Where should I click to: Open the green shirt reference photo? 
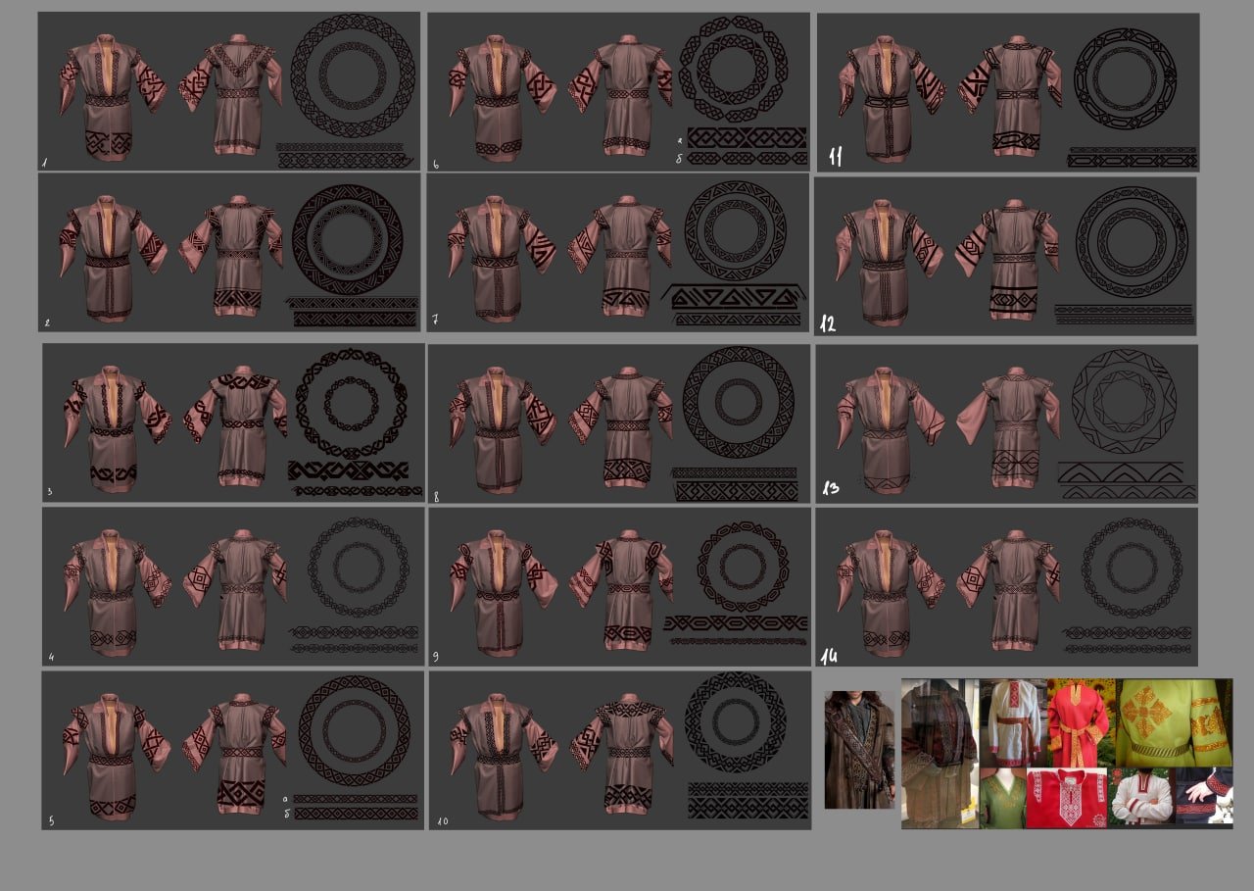[x=1003, y=798]
